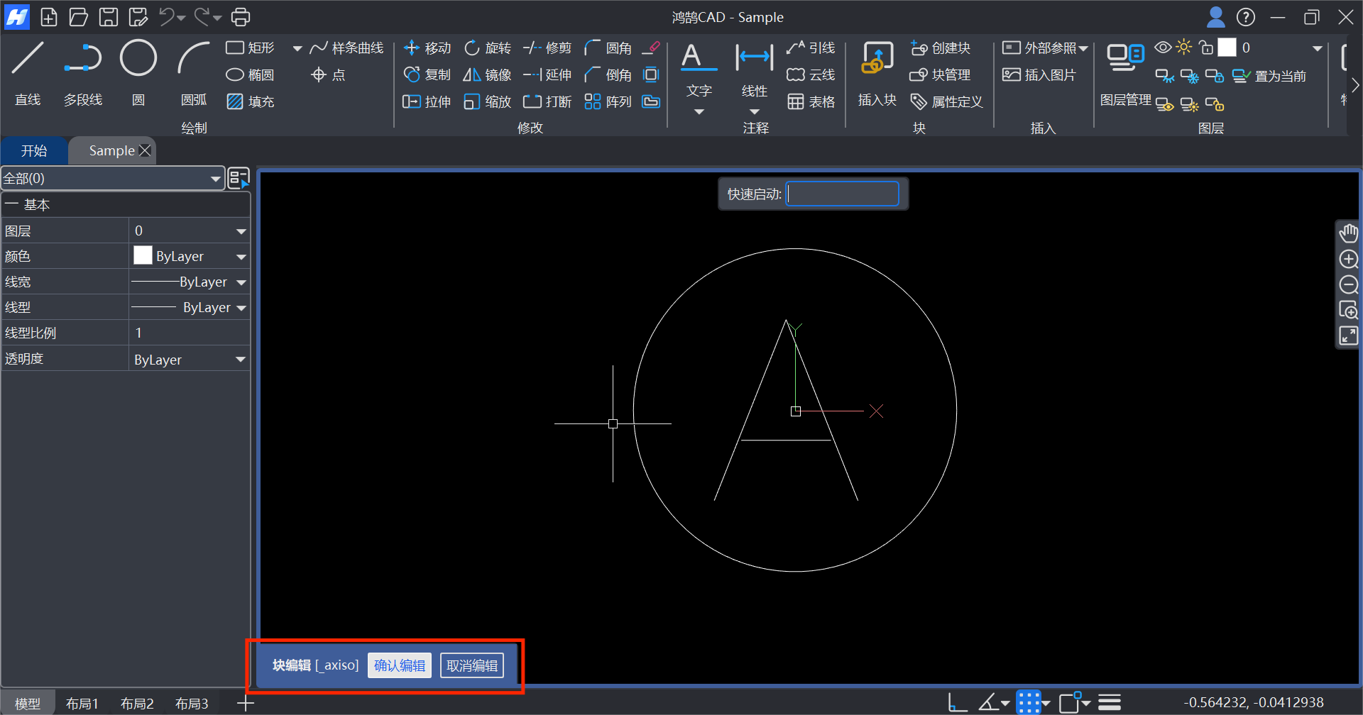Screen dimensions: 1363x715
Task: Select the 直线 line drawing tool
Action: point(28,59)
